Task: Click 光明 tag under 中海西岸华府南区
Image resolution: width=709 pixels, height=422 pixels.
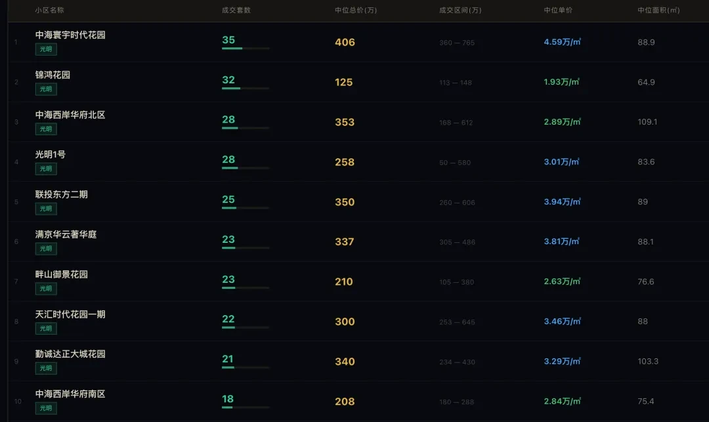Action: click(x=46, y=409)
